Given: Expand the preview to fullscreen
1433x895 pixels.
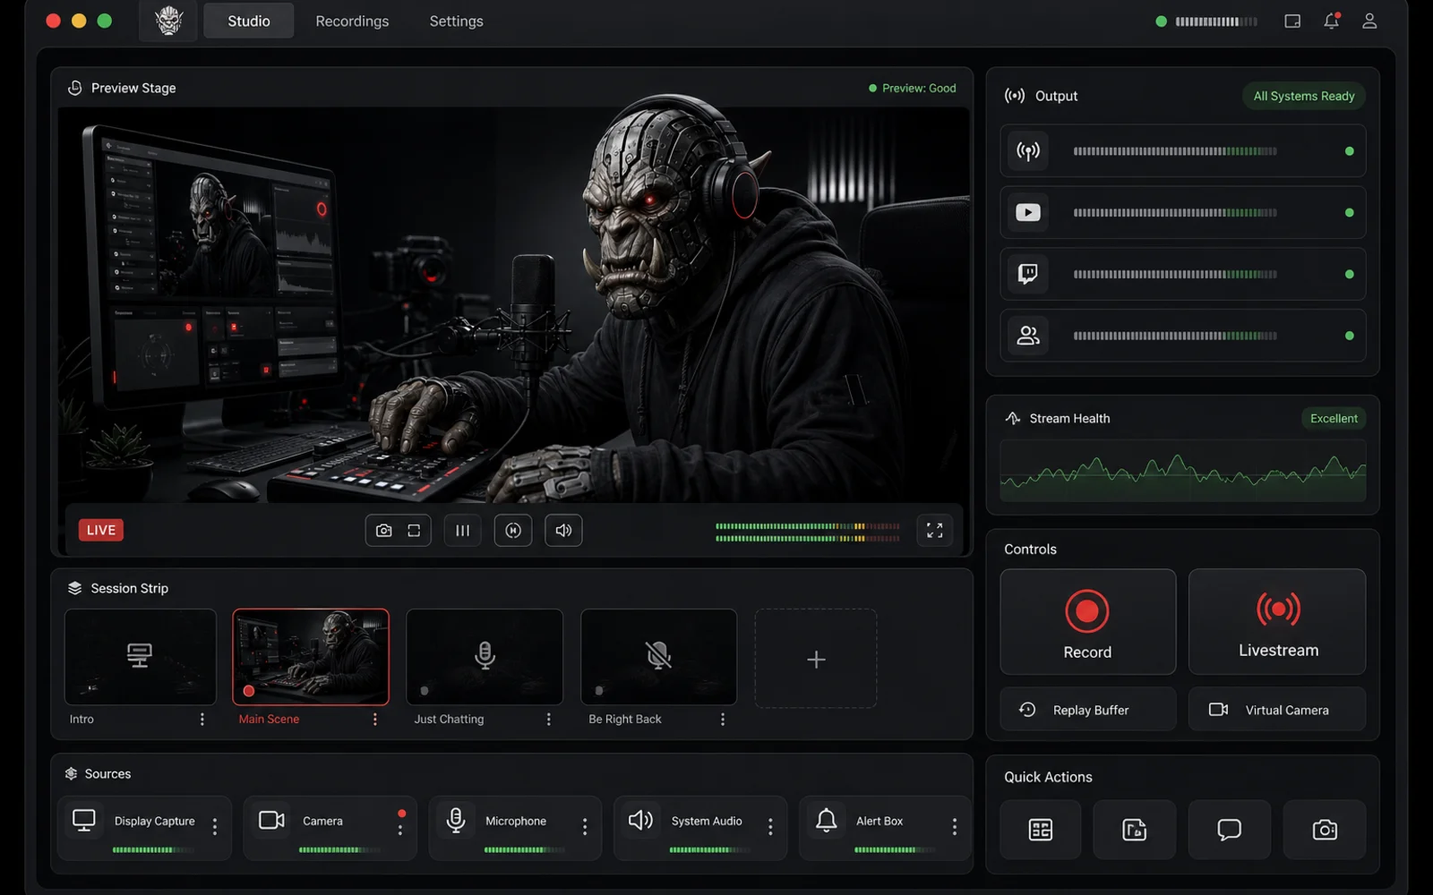Looking at the screenshot, I should tap(934, 531).
